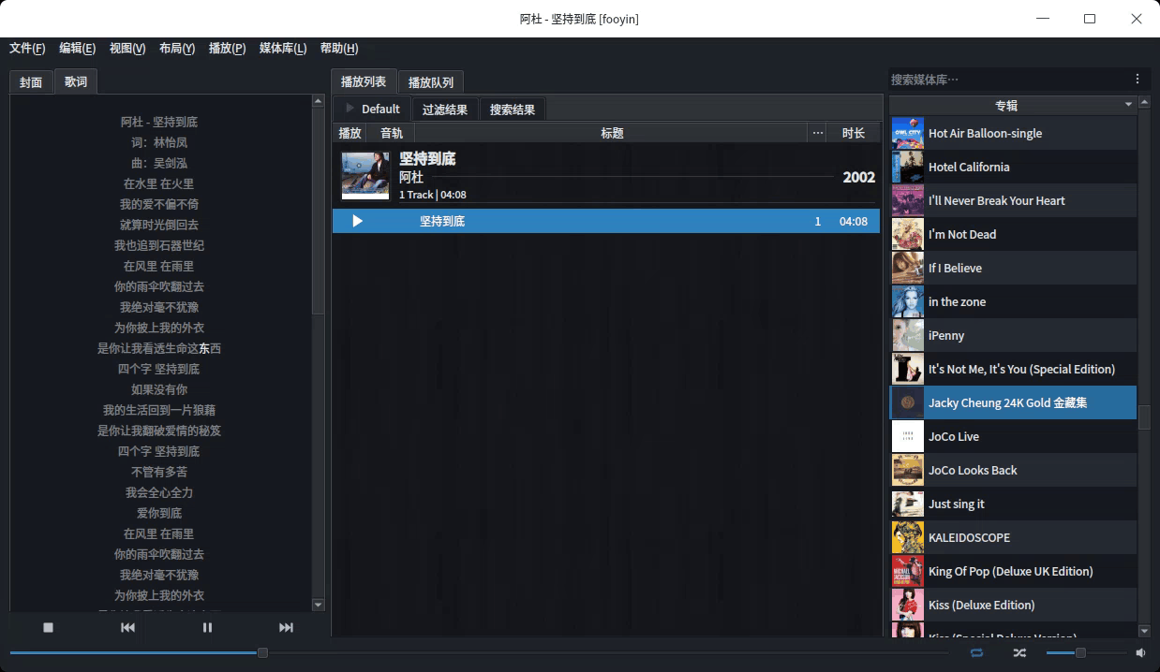Switch to the 歌词 tab
This screenshot has width=1160, height=672.
76,81
